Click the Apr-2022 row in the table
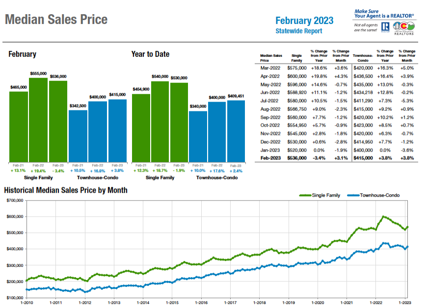 pyautogui.click(x=336, y=77)
